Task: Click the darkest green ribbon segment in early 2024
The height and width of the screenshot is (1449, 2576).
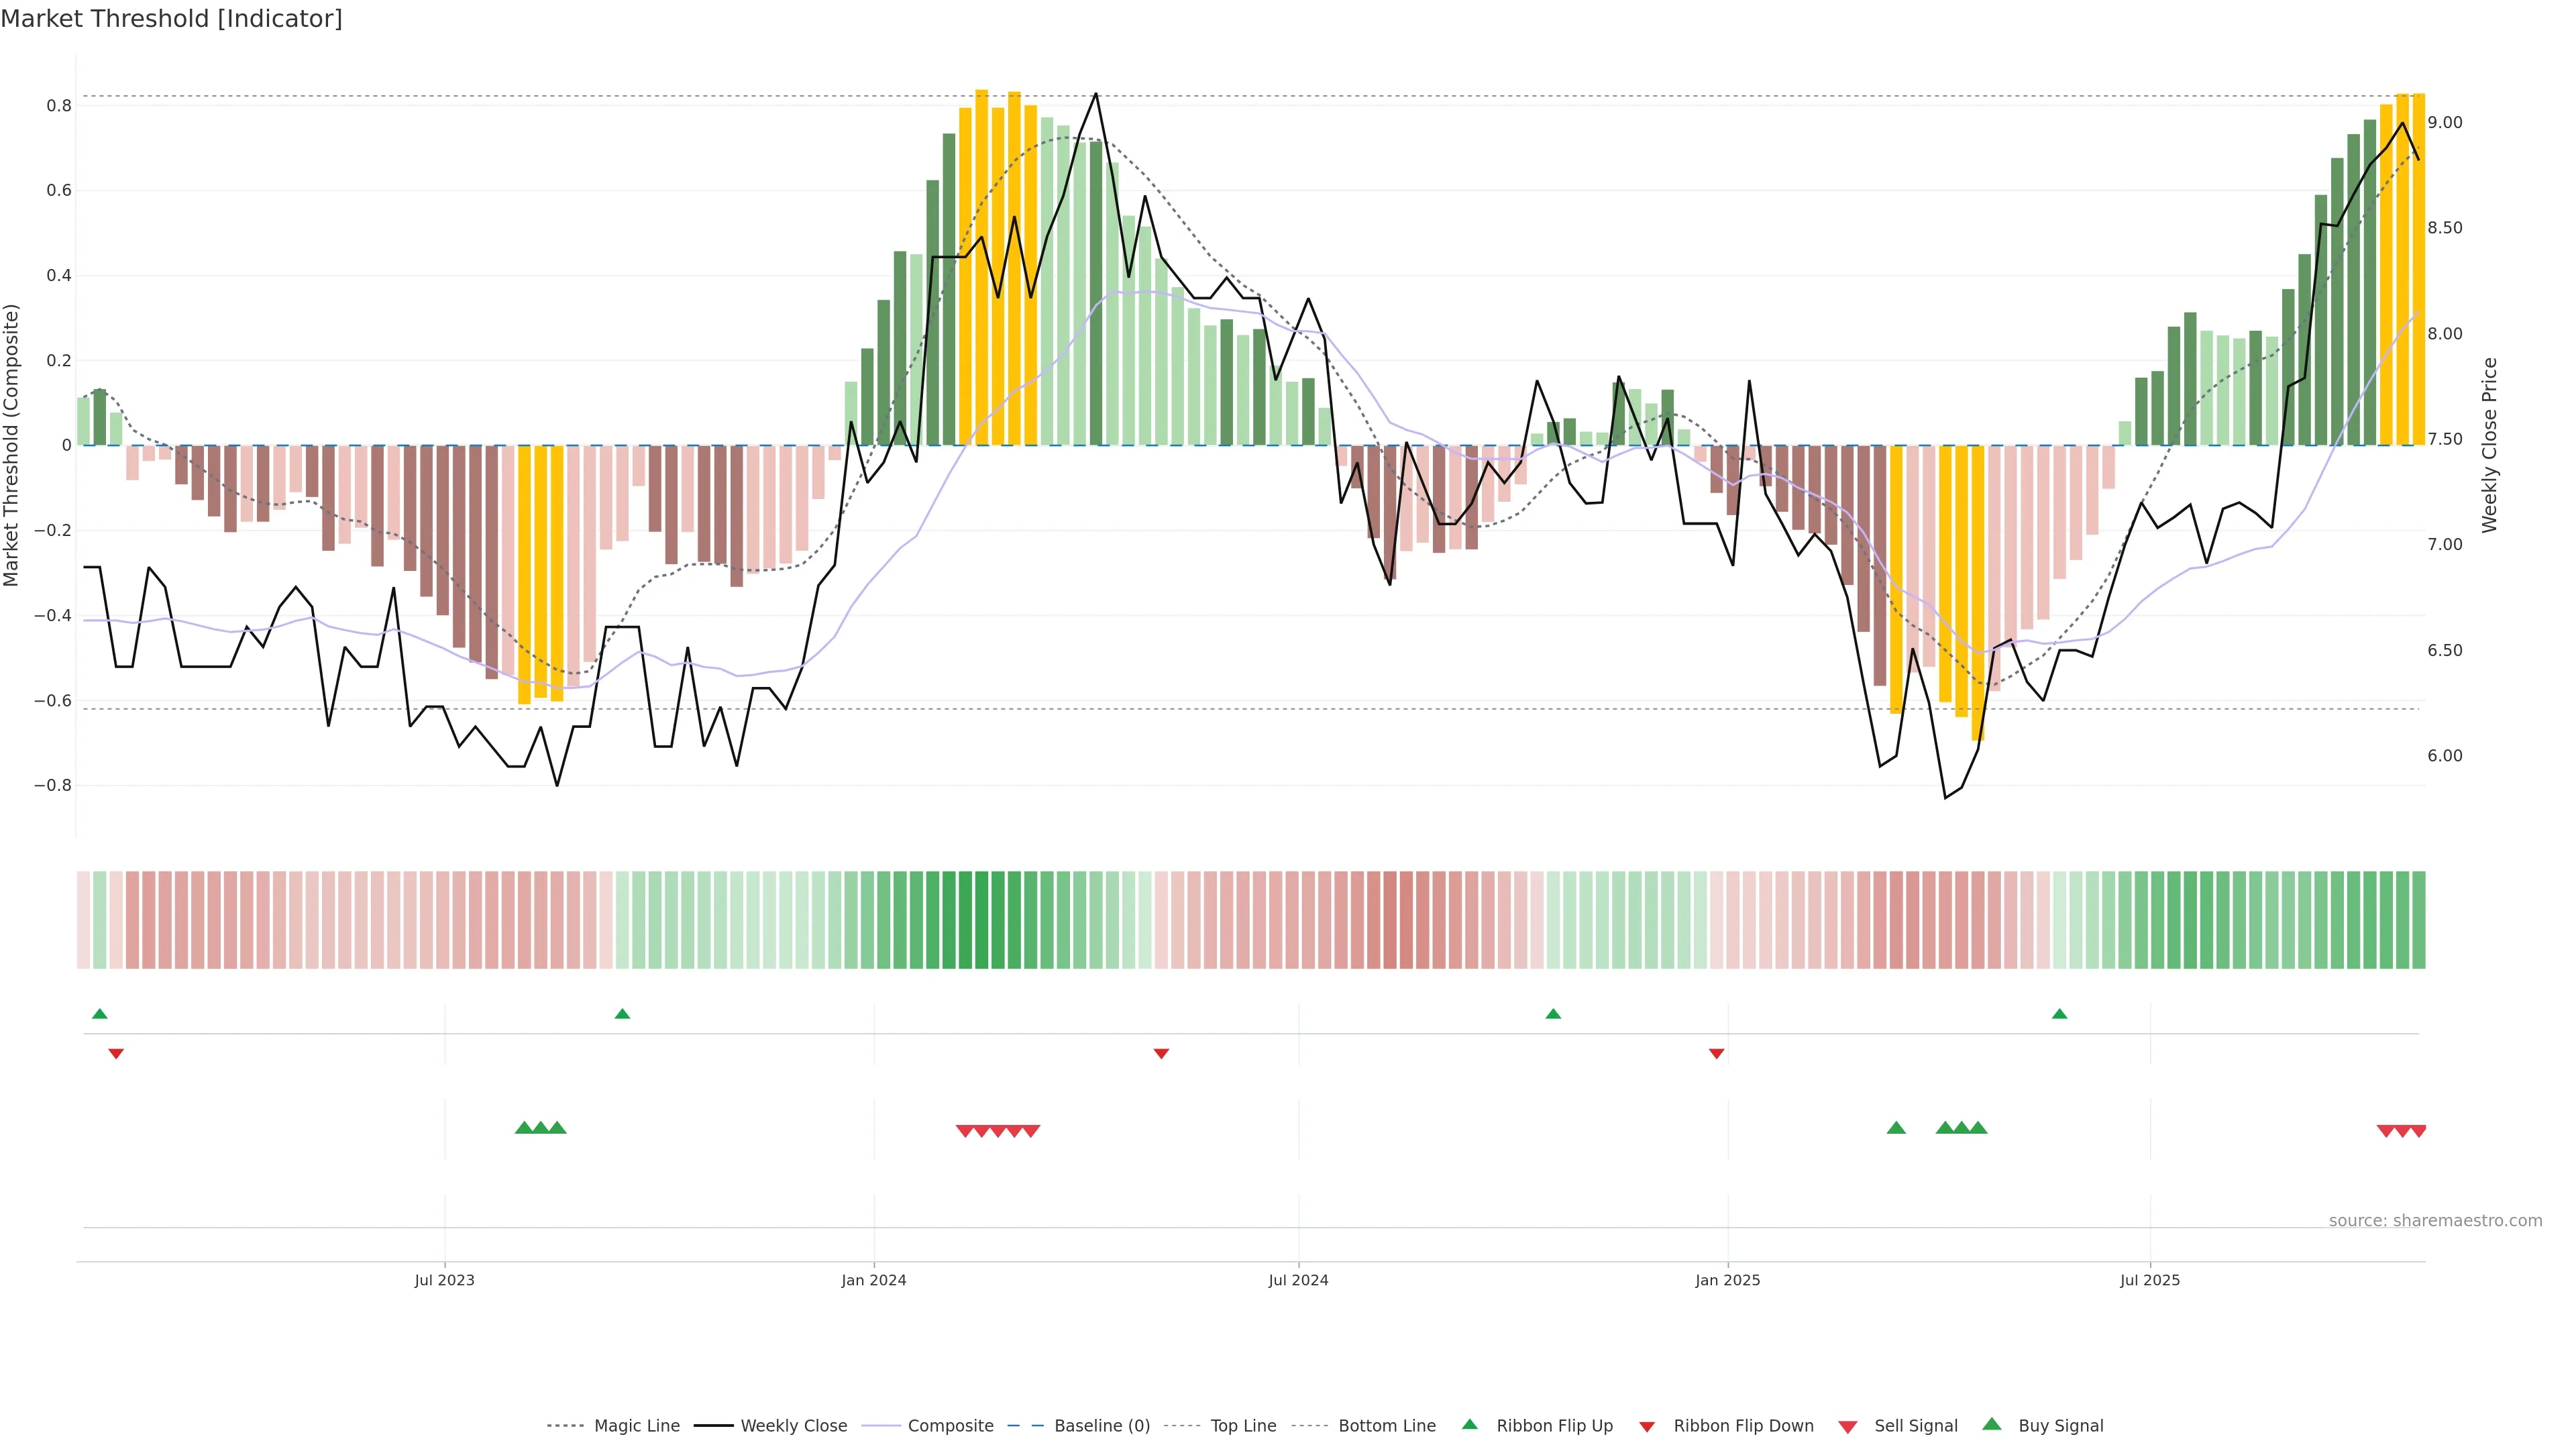Action: [x=981, y=919]
